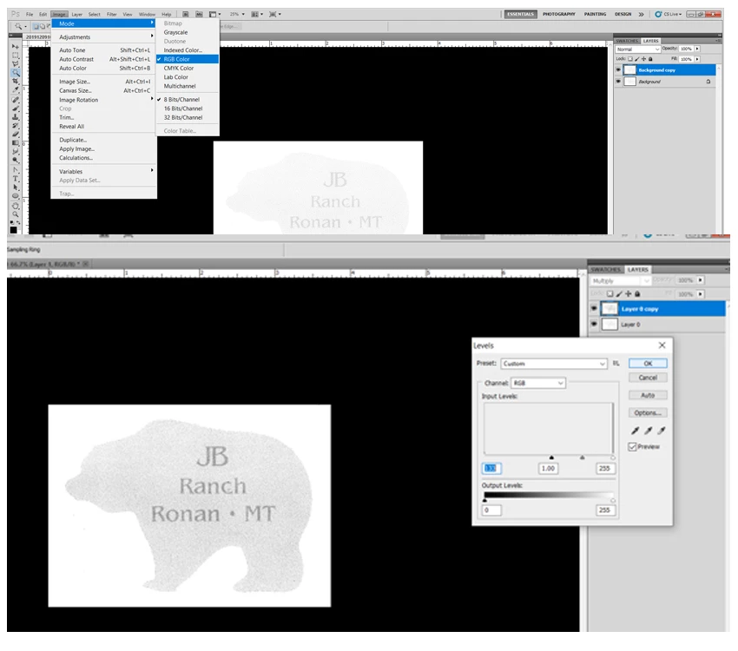Select the History Brush tool

pos(16,126)
